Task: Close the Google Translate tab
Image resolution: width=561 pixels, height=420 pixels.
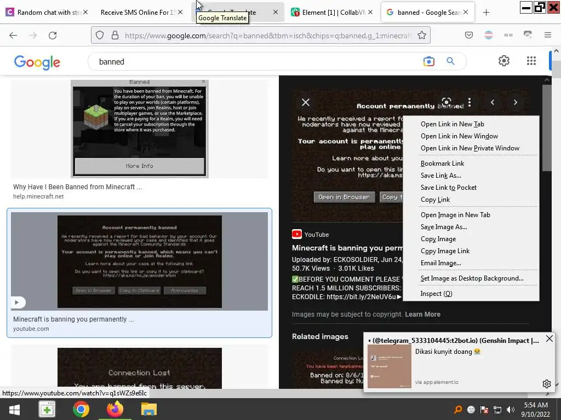Action: tap(275, 12)
